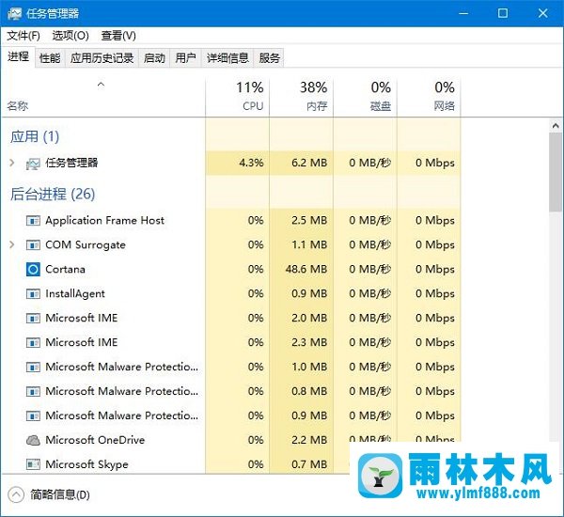The image size is (564, 517).
Task: Click the 6.2 MB memory value
Action: (309, 163)
